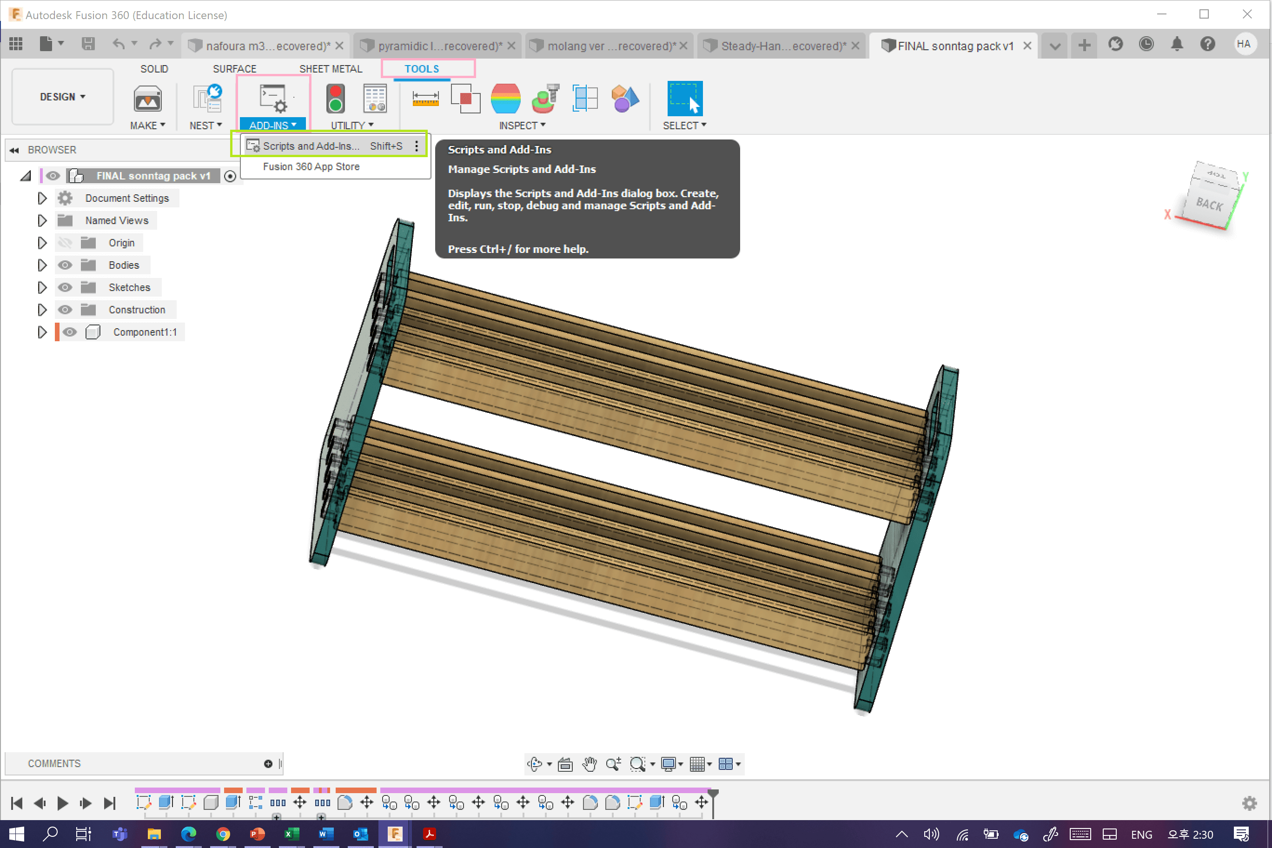
Task: Click Scripts and Add-Ins menu item
Action: [x=311, y=146]
